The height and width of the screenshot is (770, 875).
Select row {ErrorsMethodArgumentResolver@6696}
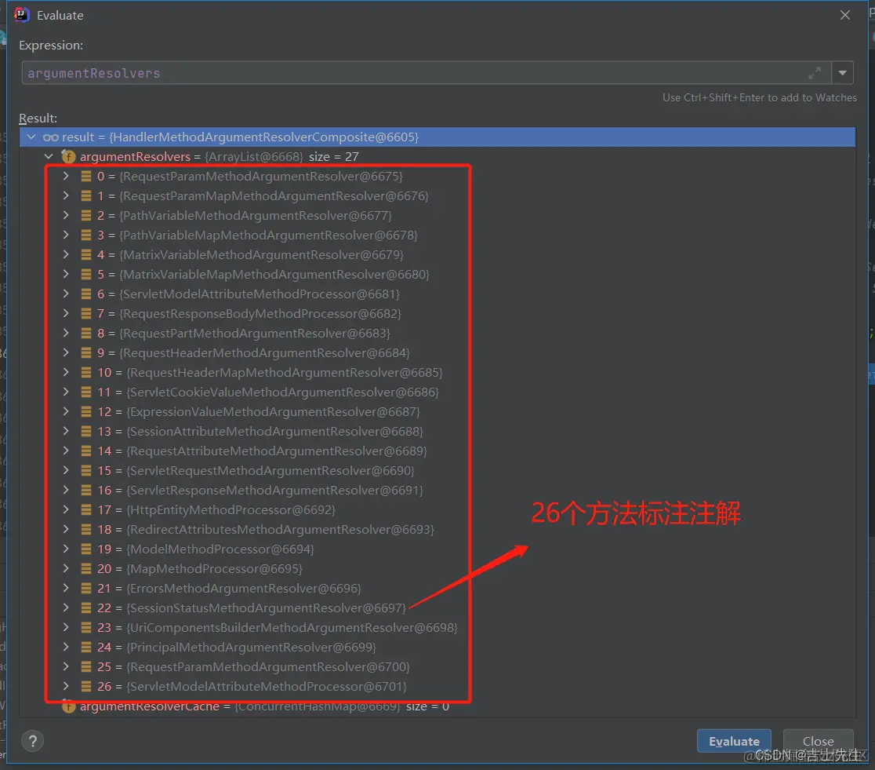pos(437,588)
